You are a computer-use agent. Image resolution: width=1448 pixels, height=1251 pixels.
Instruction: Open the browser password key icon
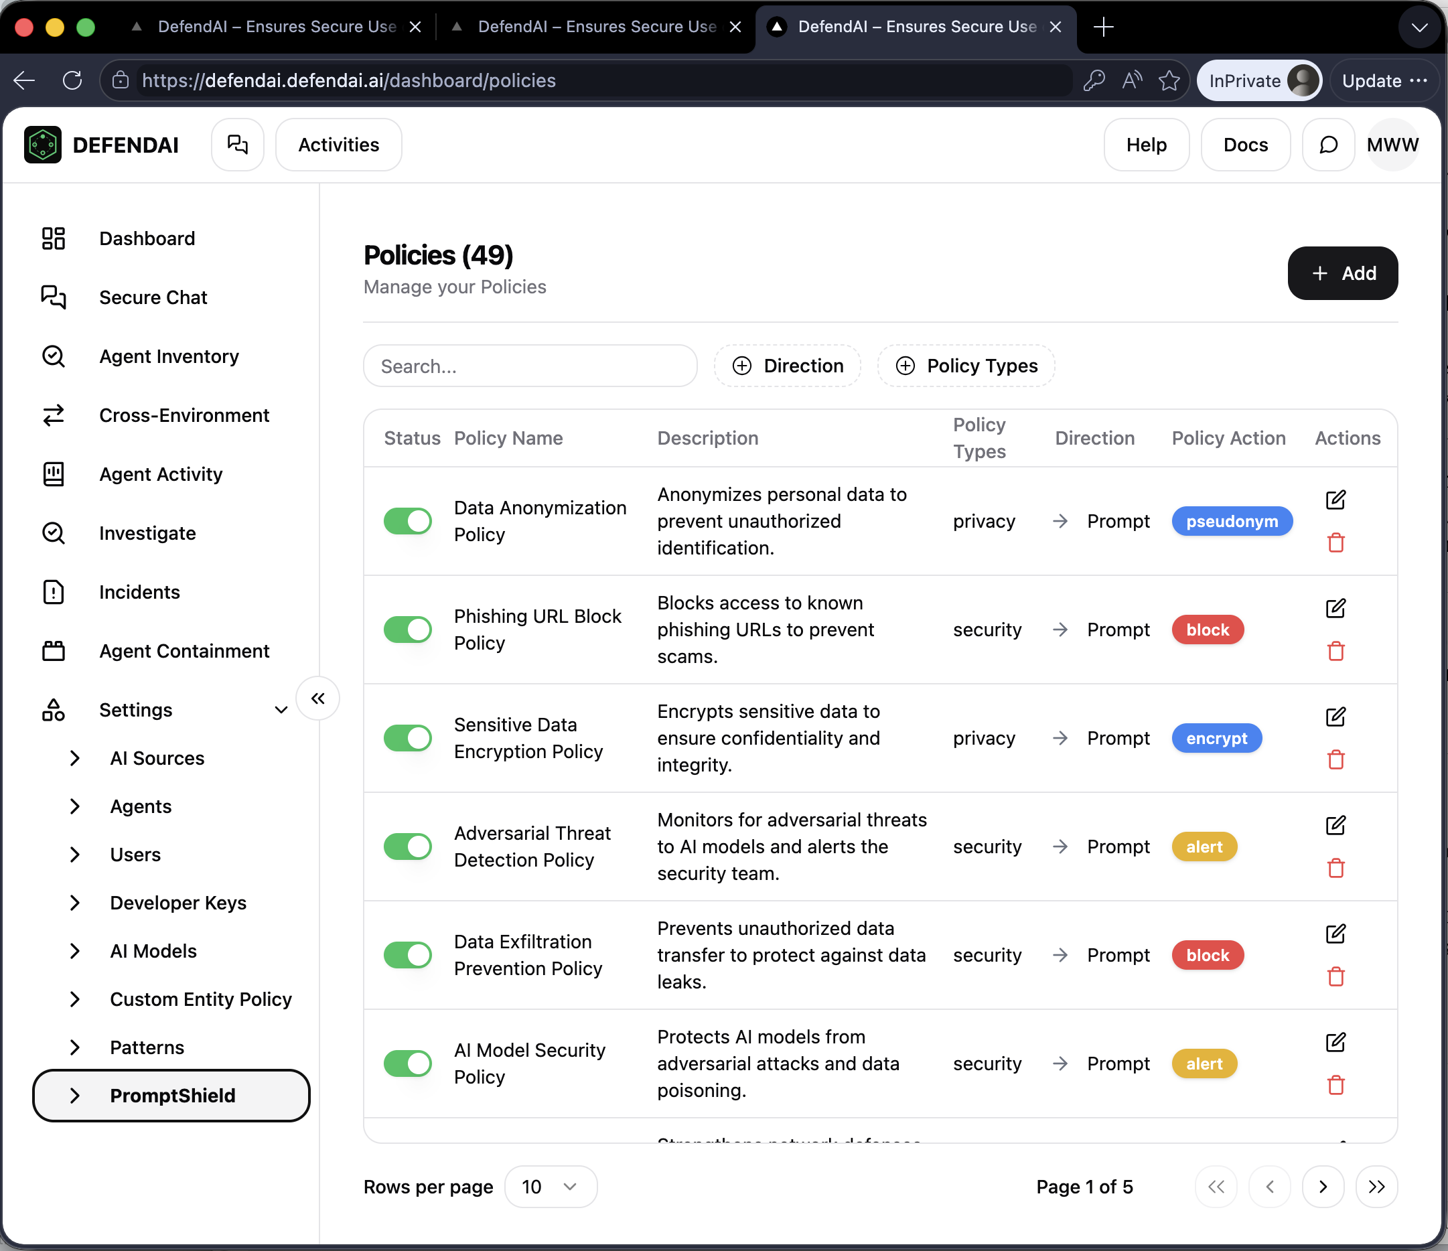[x=1094, y=80]
